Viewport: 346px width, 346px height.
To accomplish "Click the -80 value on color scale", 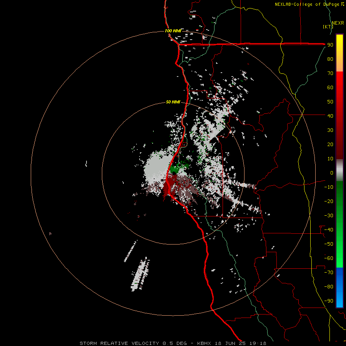I will [x=329, y=287].
